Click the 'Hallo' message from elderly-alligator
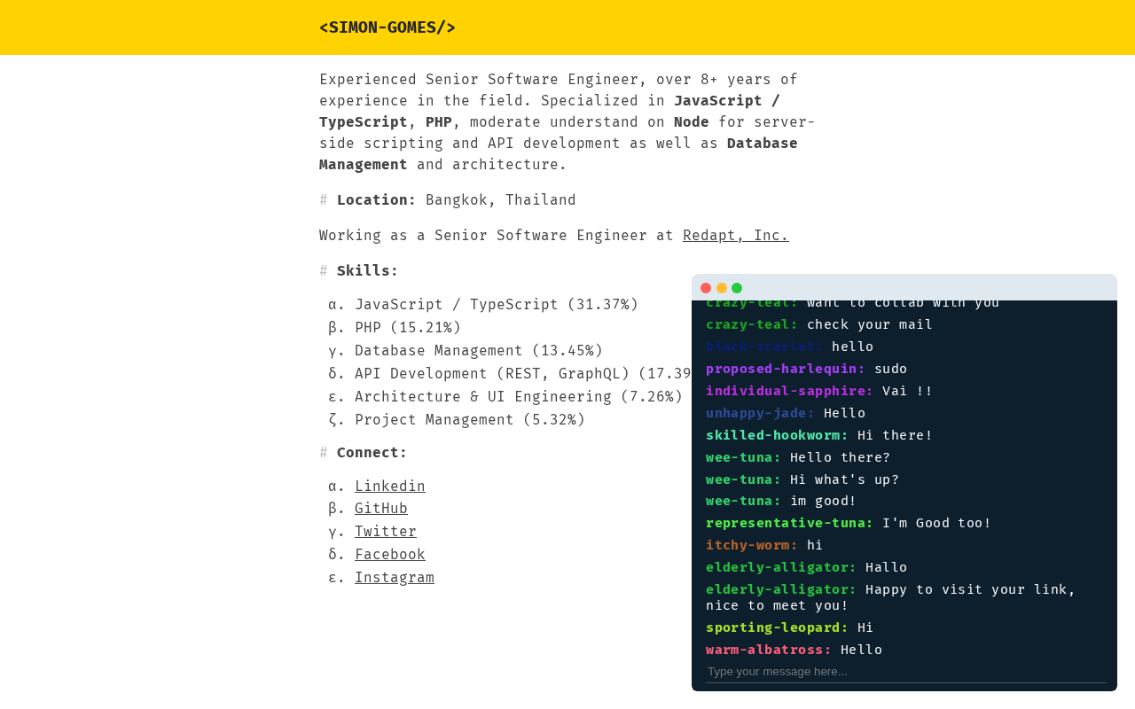 887,567
